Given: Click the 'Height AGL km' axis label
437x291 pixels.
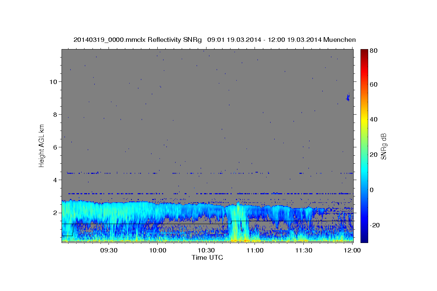Looking at the screenshot, I should (x=42, y=145).
